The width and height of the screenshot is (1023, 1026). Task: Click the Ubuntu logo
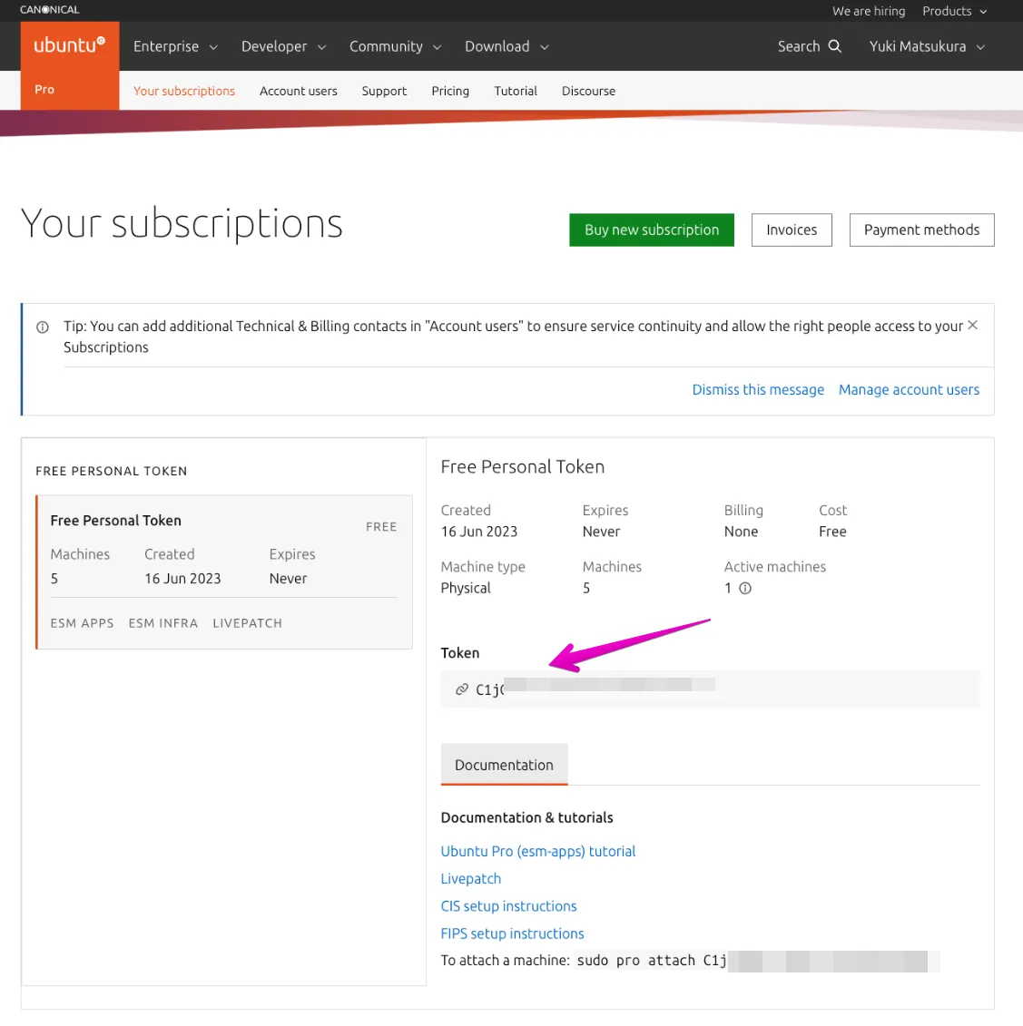70,45
